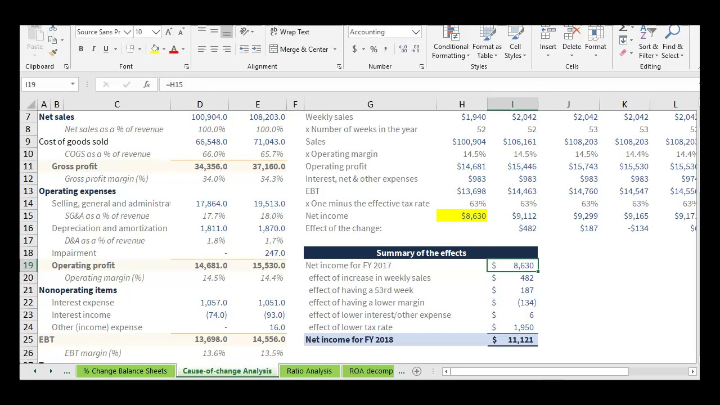Click Increase Decimal icon

pyautogui.click(x=403, y=49)
